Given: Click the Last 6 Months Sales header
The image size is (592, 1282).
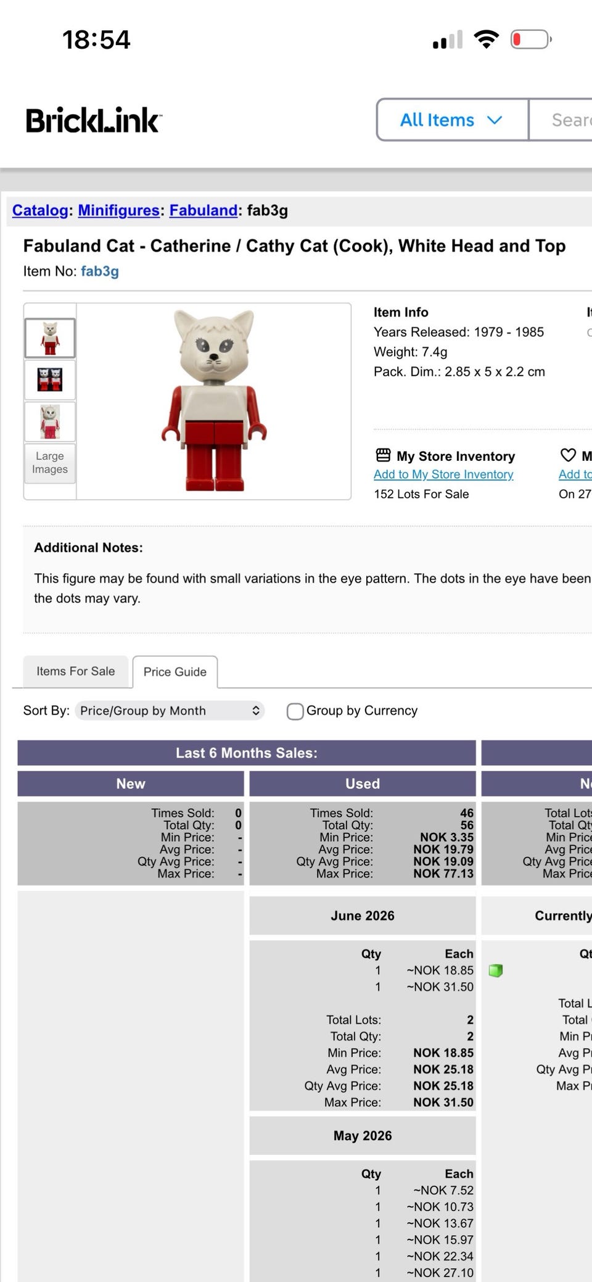Looking at the screenshot, I should (247, 753).
